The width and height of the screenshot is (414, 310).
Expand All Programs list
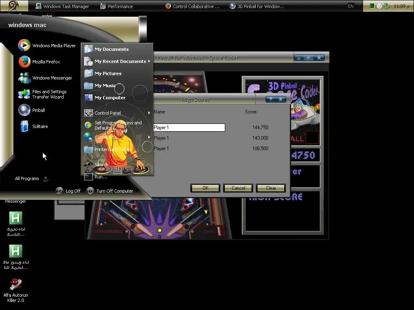pyautogui.click(x=32, y=178)
